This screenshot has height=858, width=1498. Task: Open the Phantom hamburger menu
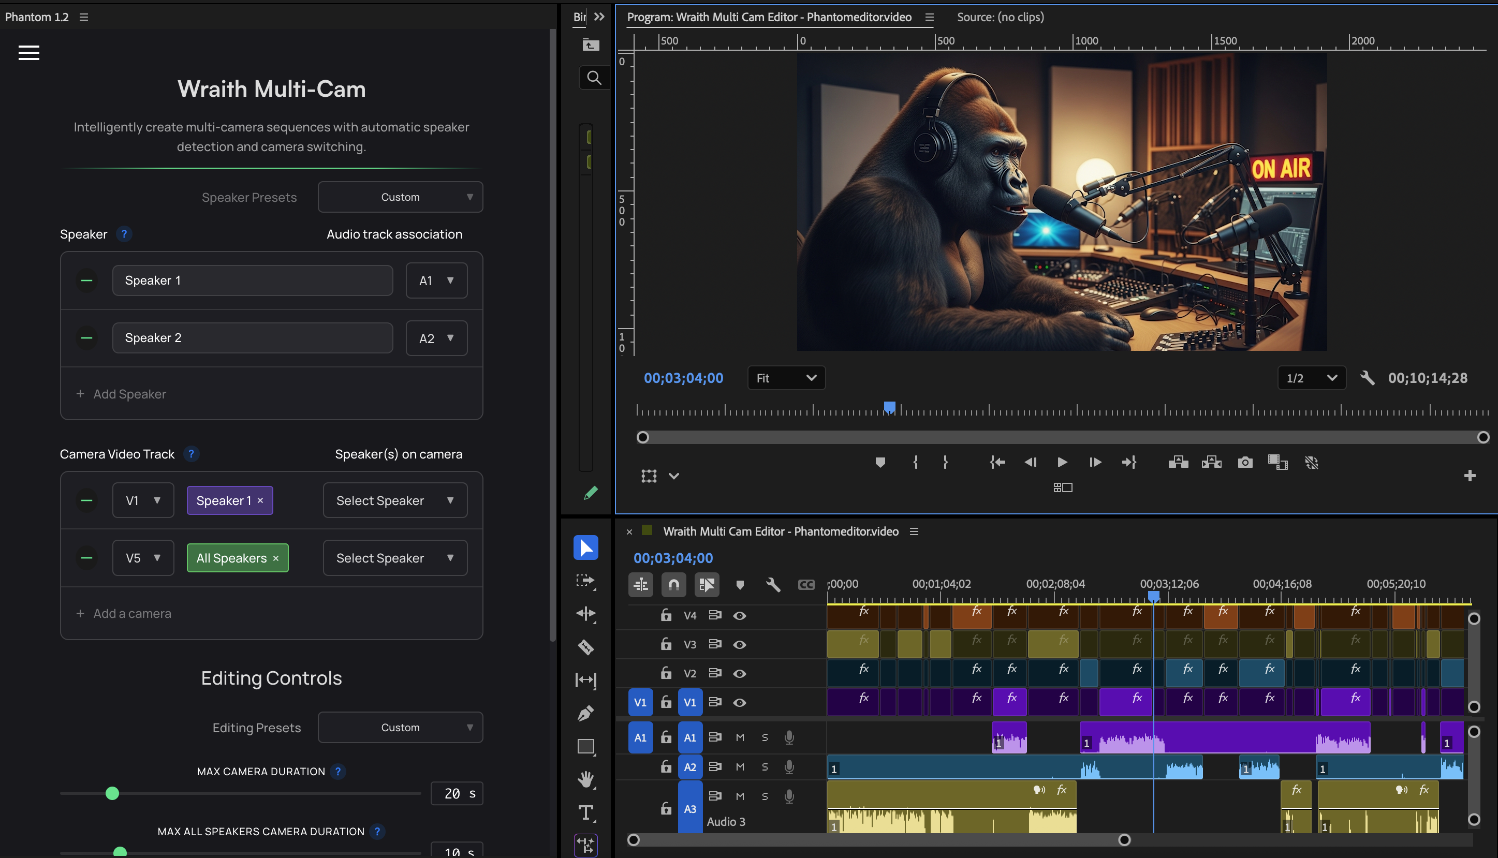point(29,53)
